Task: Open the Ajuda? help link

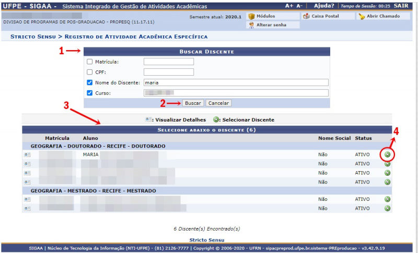Action: coord(324,6)
